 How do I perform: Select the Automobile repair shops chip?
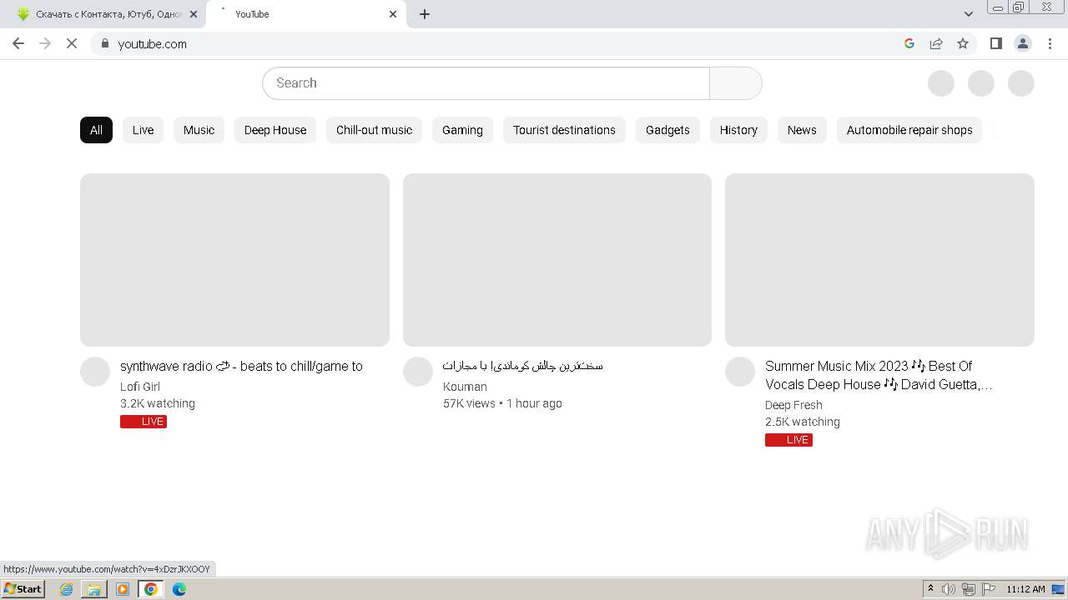(x=909, y=130)
